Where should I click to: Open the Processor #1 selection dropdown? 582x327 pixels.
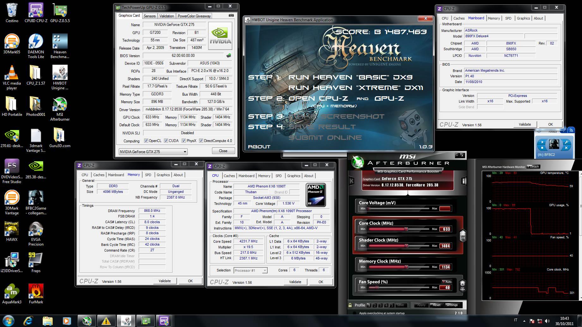coord(250,271)
